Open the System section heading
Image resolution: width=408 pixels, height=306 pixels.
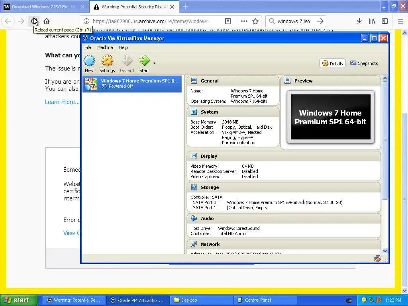(209, 112)
